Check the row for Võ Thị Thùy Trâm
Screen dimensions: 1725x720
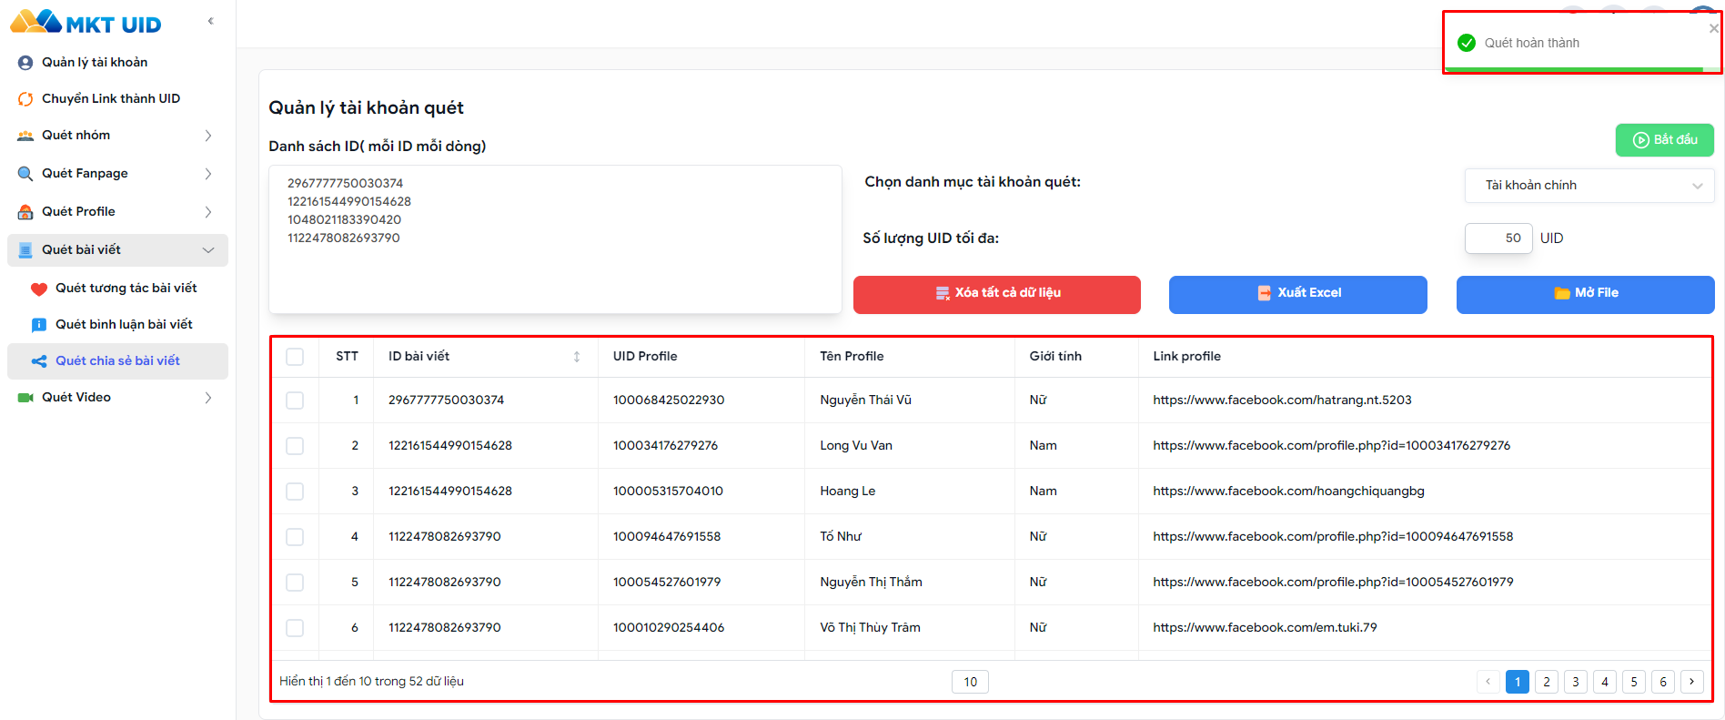[x=295, y=628]
